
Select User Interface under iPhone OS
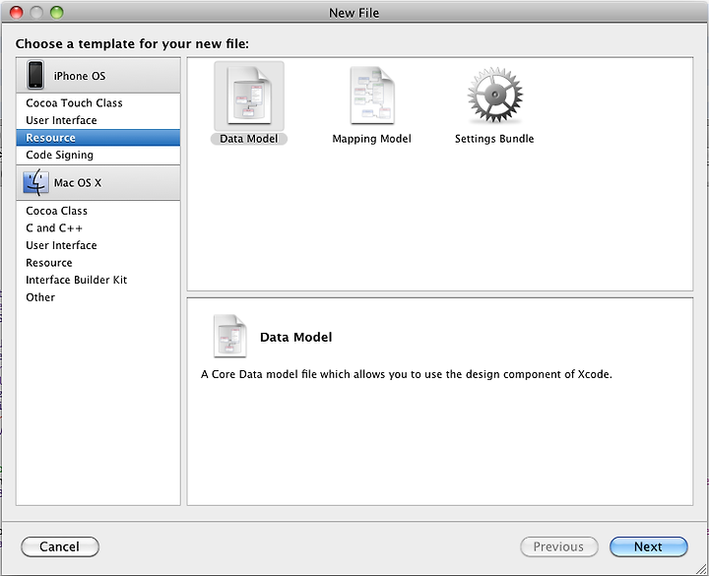98,120
